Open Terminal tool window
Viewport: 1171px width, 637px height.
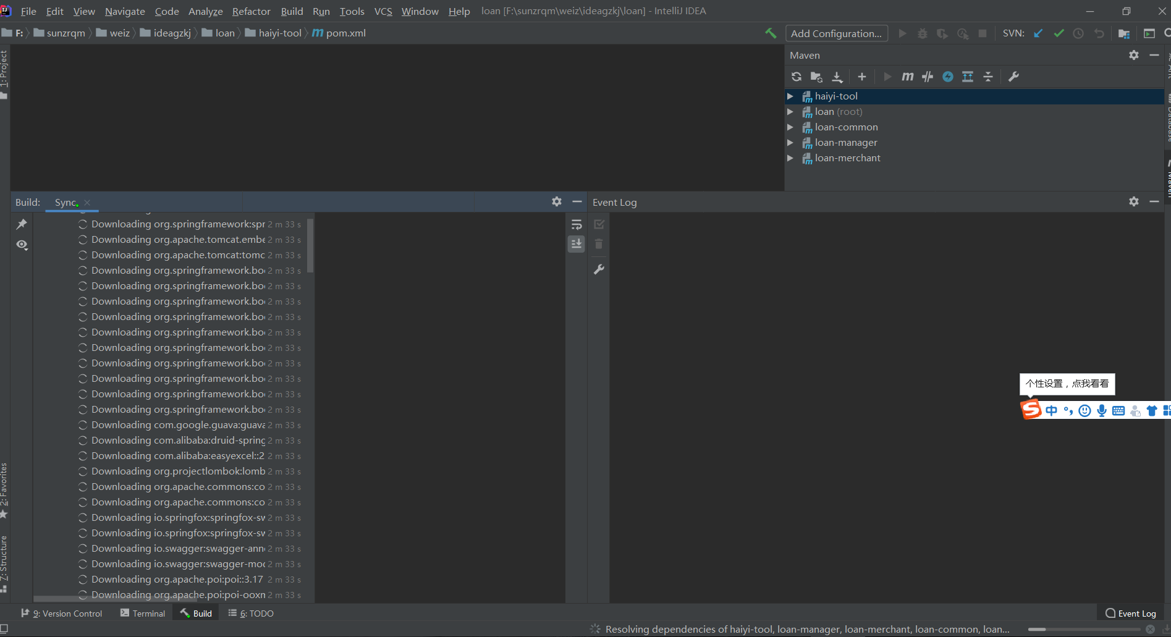tap(143, 614)
